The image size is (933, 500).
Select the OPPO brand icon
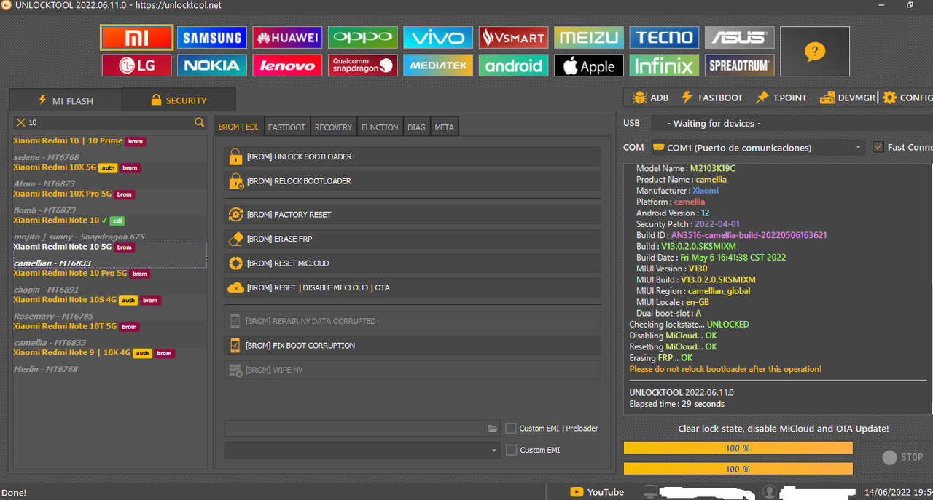click(x=362, y=38)
